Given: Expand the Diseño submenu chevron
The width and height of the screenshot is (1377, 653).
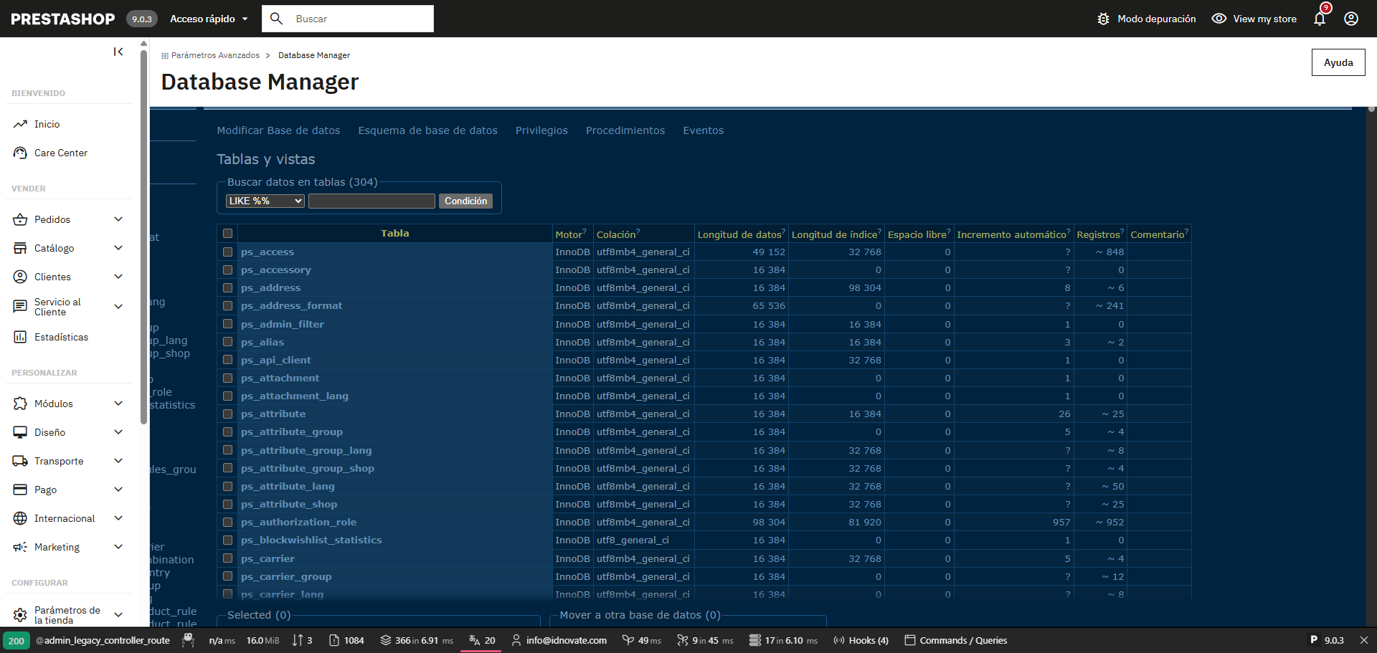Looking at the screenshot, I should (118, 432).
